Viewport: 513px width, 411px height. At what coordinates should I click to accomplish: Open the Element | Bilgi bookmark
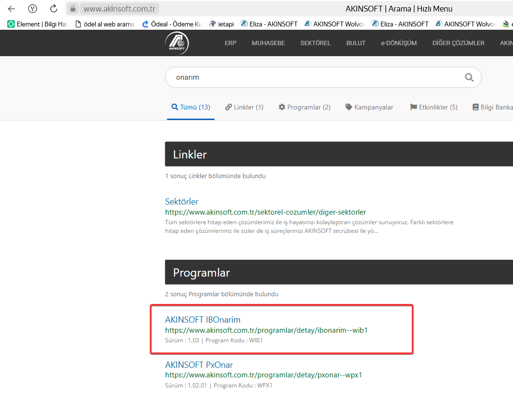pyautogui.click(x=37, y=24)
